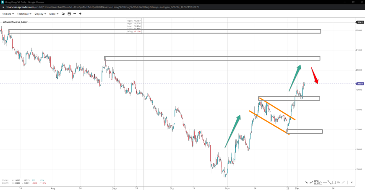Zoom out using the minus icon
The width and height of the screenshot is (365, 190).
click(x=75, y=14)
